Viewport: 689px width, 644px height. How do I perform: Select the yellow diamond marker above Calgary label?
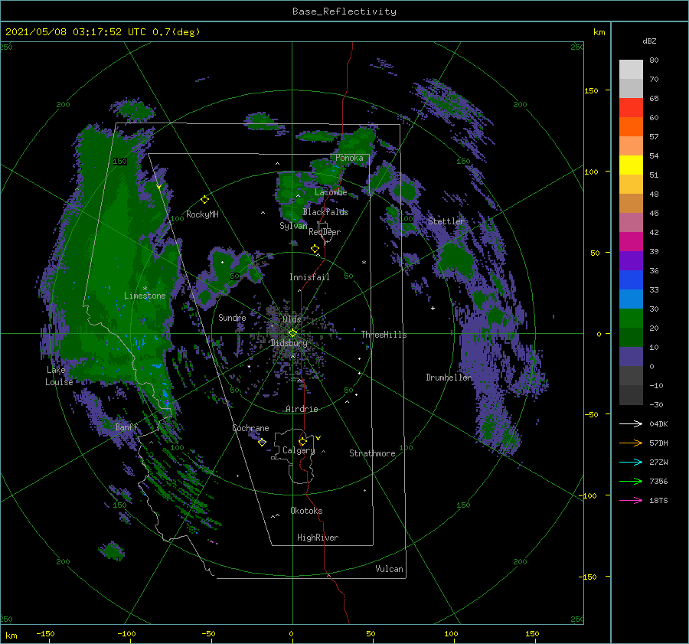coord(302,441)
